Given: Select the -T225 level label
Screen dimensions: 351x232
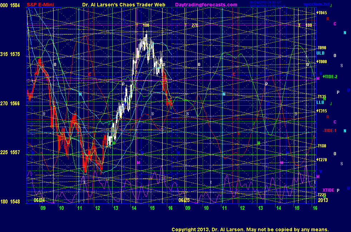Looking at the screenshot, I should click(322, 195).
